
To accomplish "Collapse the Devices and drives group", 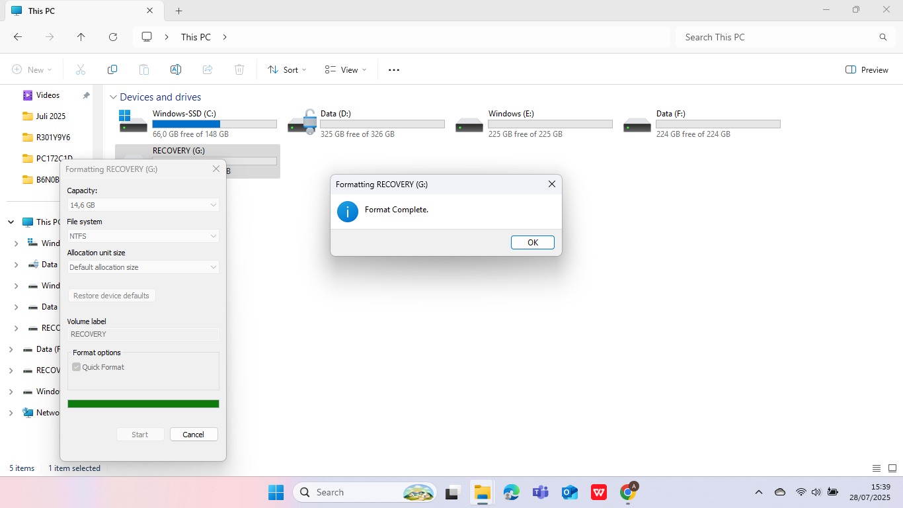I will click(113, 97).
